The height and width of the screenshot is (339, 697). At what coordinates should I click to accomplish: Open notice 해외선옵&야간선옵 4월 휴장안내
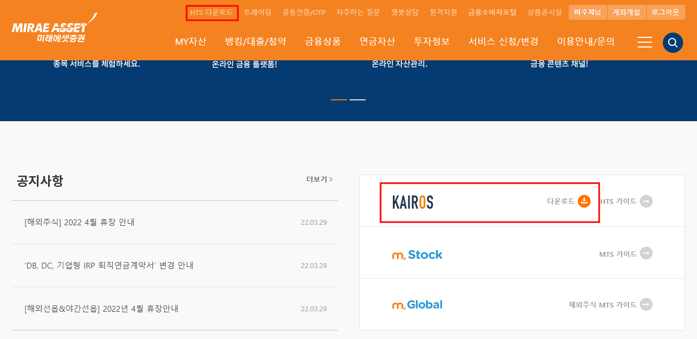pyautogui.click(x=102, y=309)
